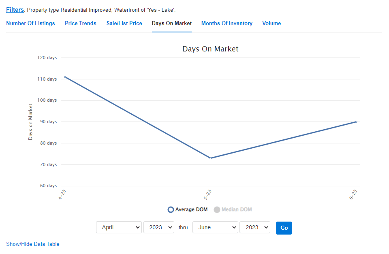Screen dimensions: 389x254
Task: Click the Average DOM legend label
Action: (191, 209)
